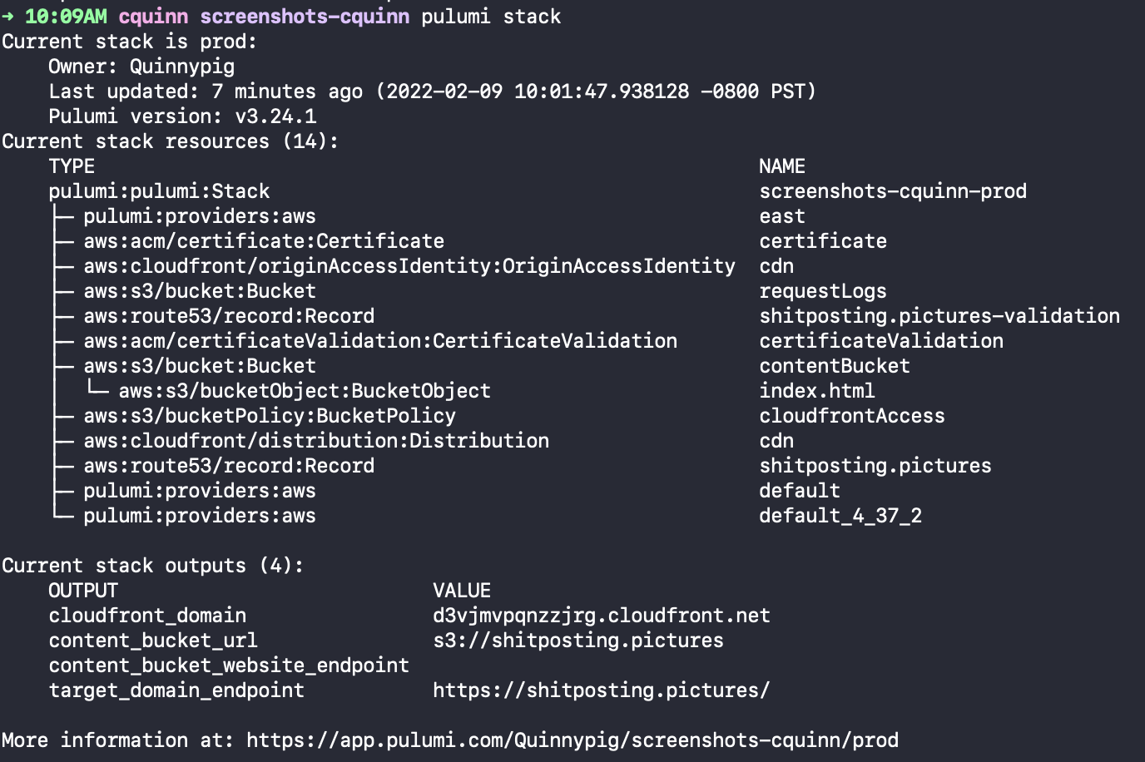
Task: Select the aws:cloudfront/distribution:Distribution entry
Action: [x=316, y=441]
